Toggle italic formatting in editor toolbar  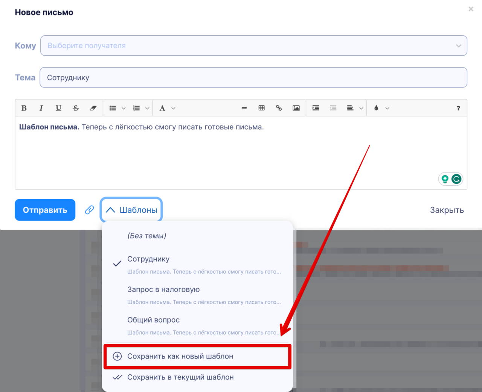click(41, 108)
